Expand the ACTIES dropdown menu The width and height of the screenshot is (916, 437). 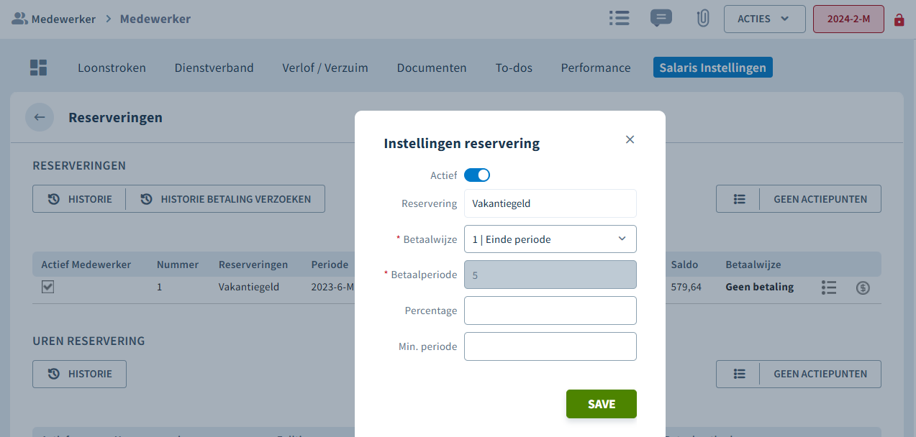tap(764, 19)
